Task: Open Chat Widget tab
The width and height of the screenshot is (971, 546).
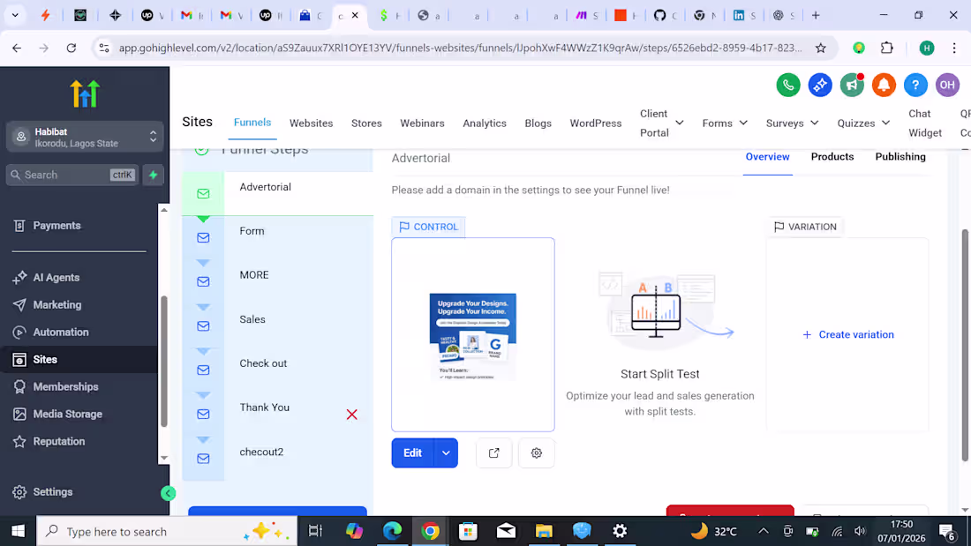Action: pyautogui.click(x=925, y=123)
